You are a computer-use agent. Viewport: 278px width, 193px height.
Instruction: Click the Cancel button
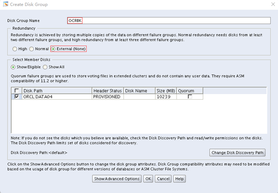163,179
